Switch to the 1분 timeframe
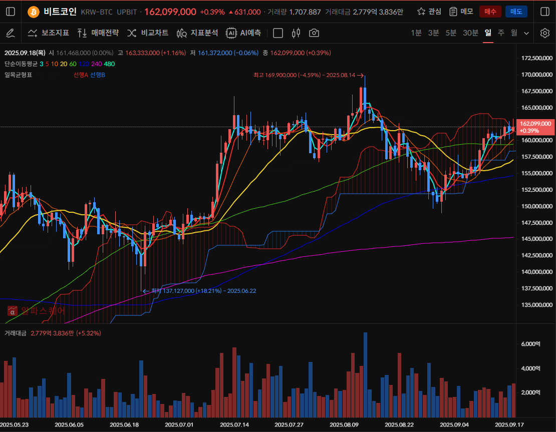The width and height of the screenshot is (556, 432). pos(416,33)
